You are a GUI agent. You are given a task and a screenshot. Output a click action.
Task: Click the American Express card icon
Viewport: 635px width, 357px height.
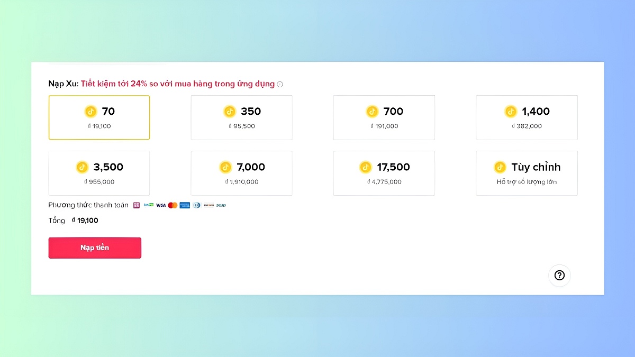(185, 205)
